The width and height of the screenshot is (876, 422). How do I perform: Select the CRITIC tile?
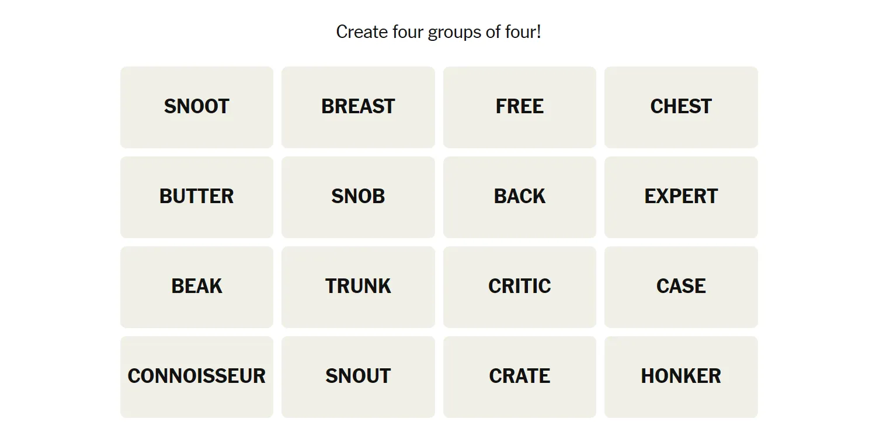coord(520,287)
